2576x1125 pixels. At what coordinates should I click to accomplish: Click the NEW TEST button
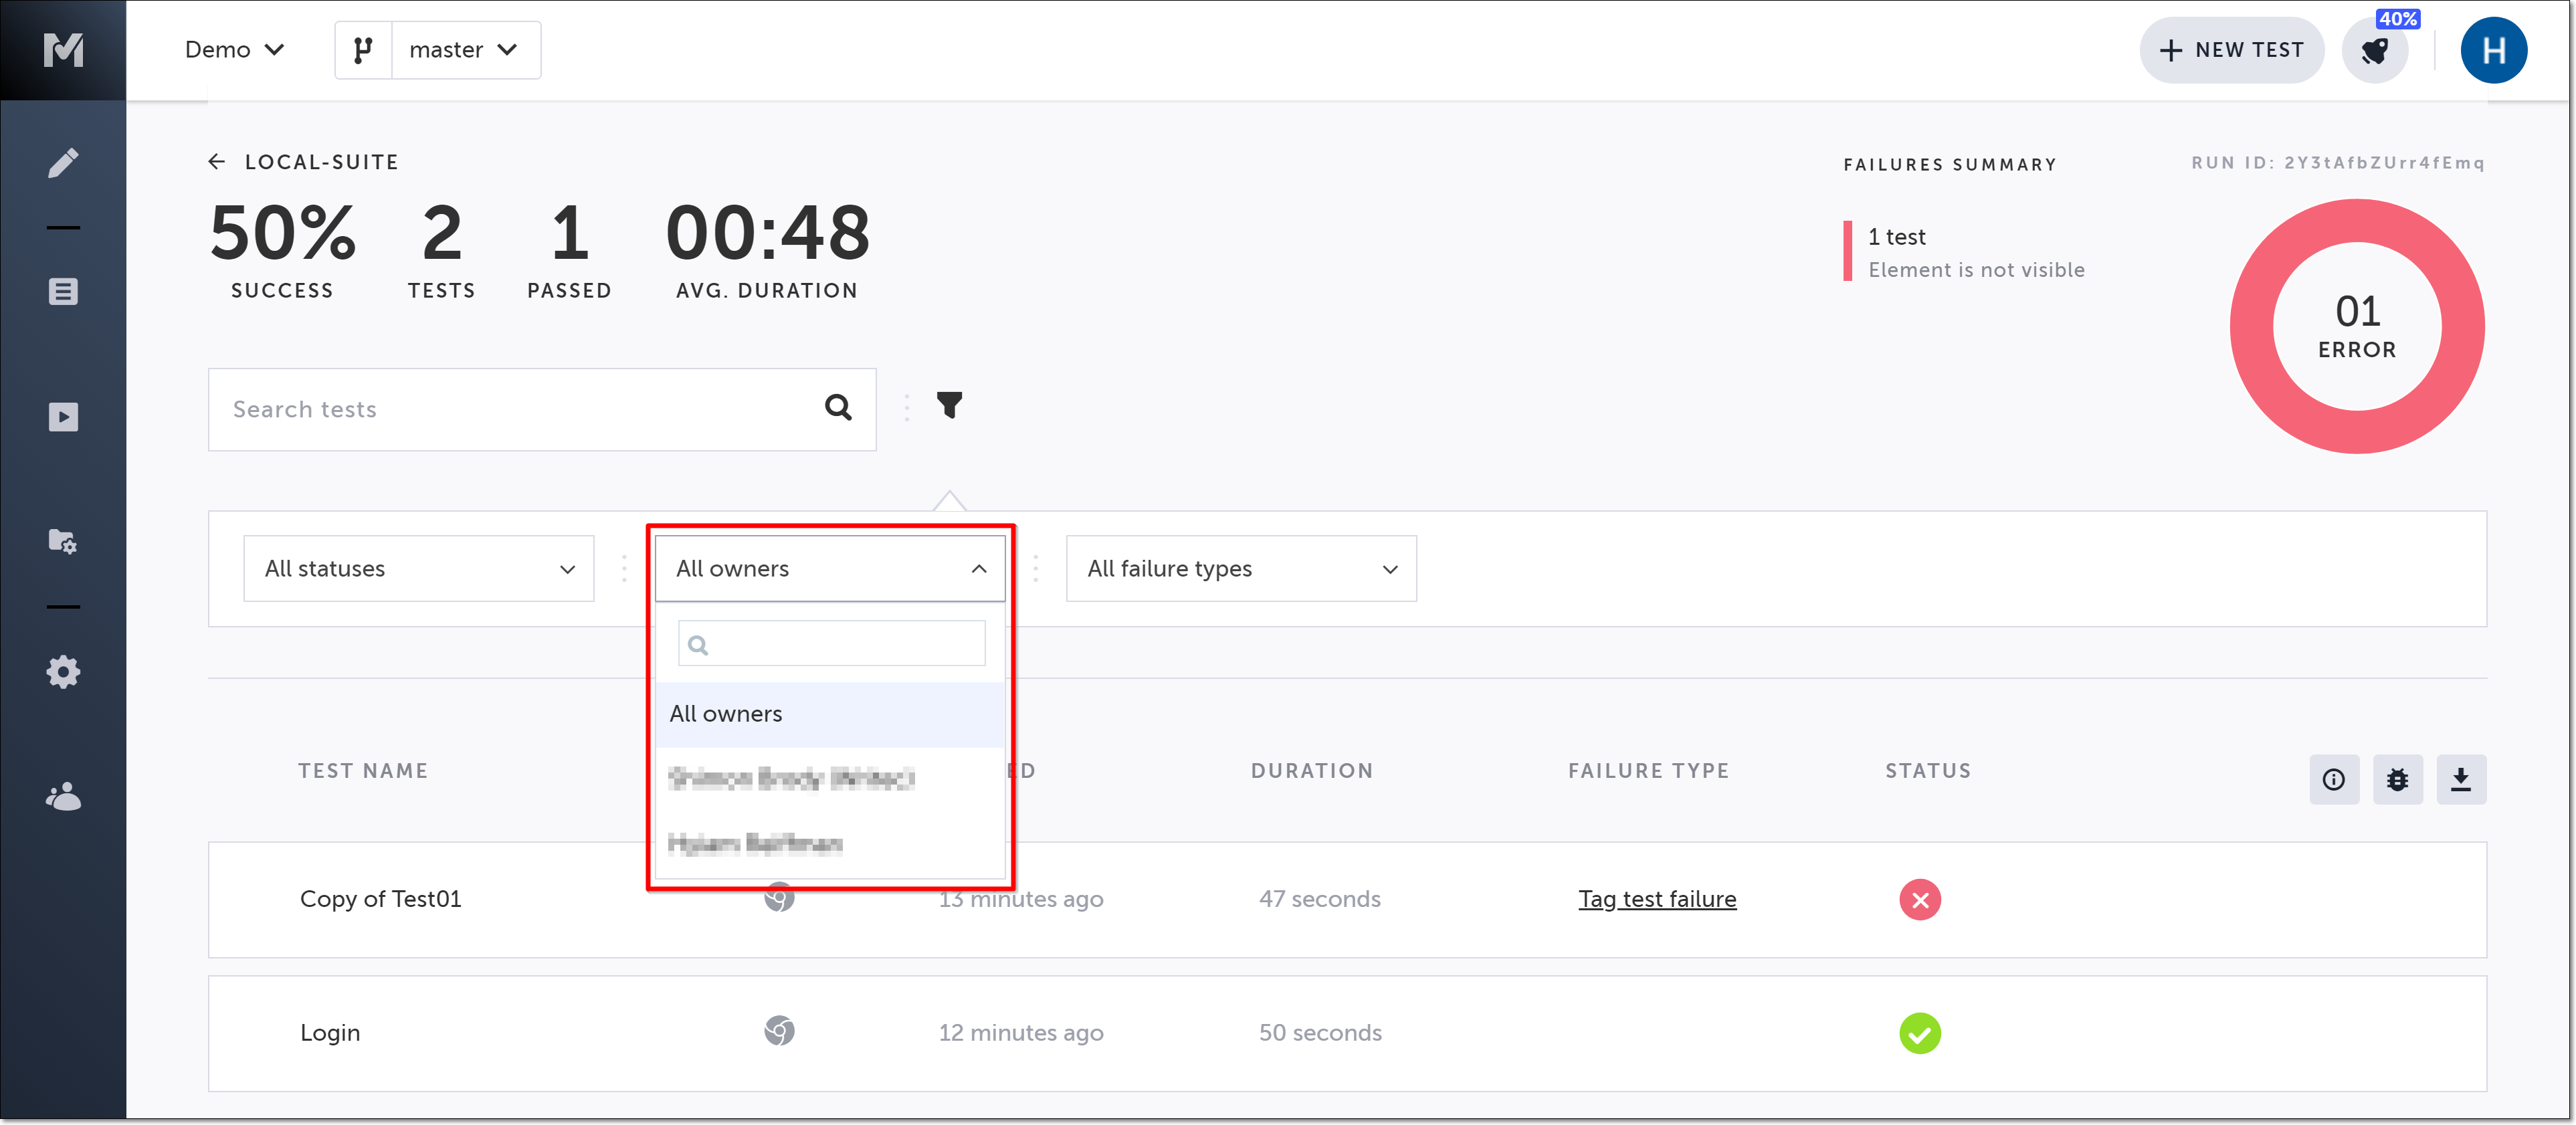[2231, 50]
